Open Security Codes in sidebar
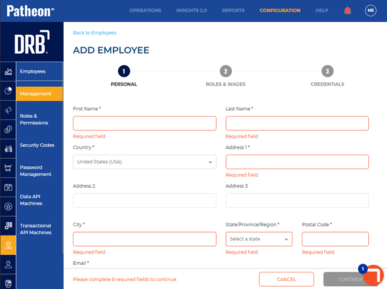 click(37, 145)
